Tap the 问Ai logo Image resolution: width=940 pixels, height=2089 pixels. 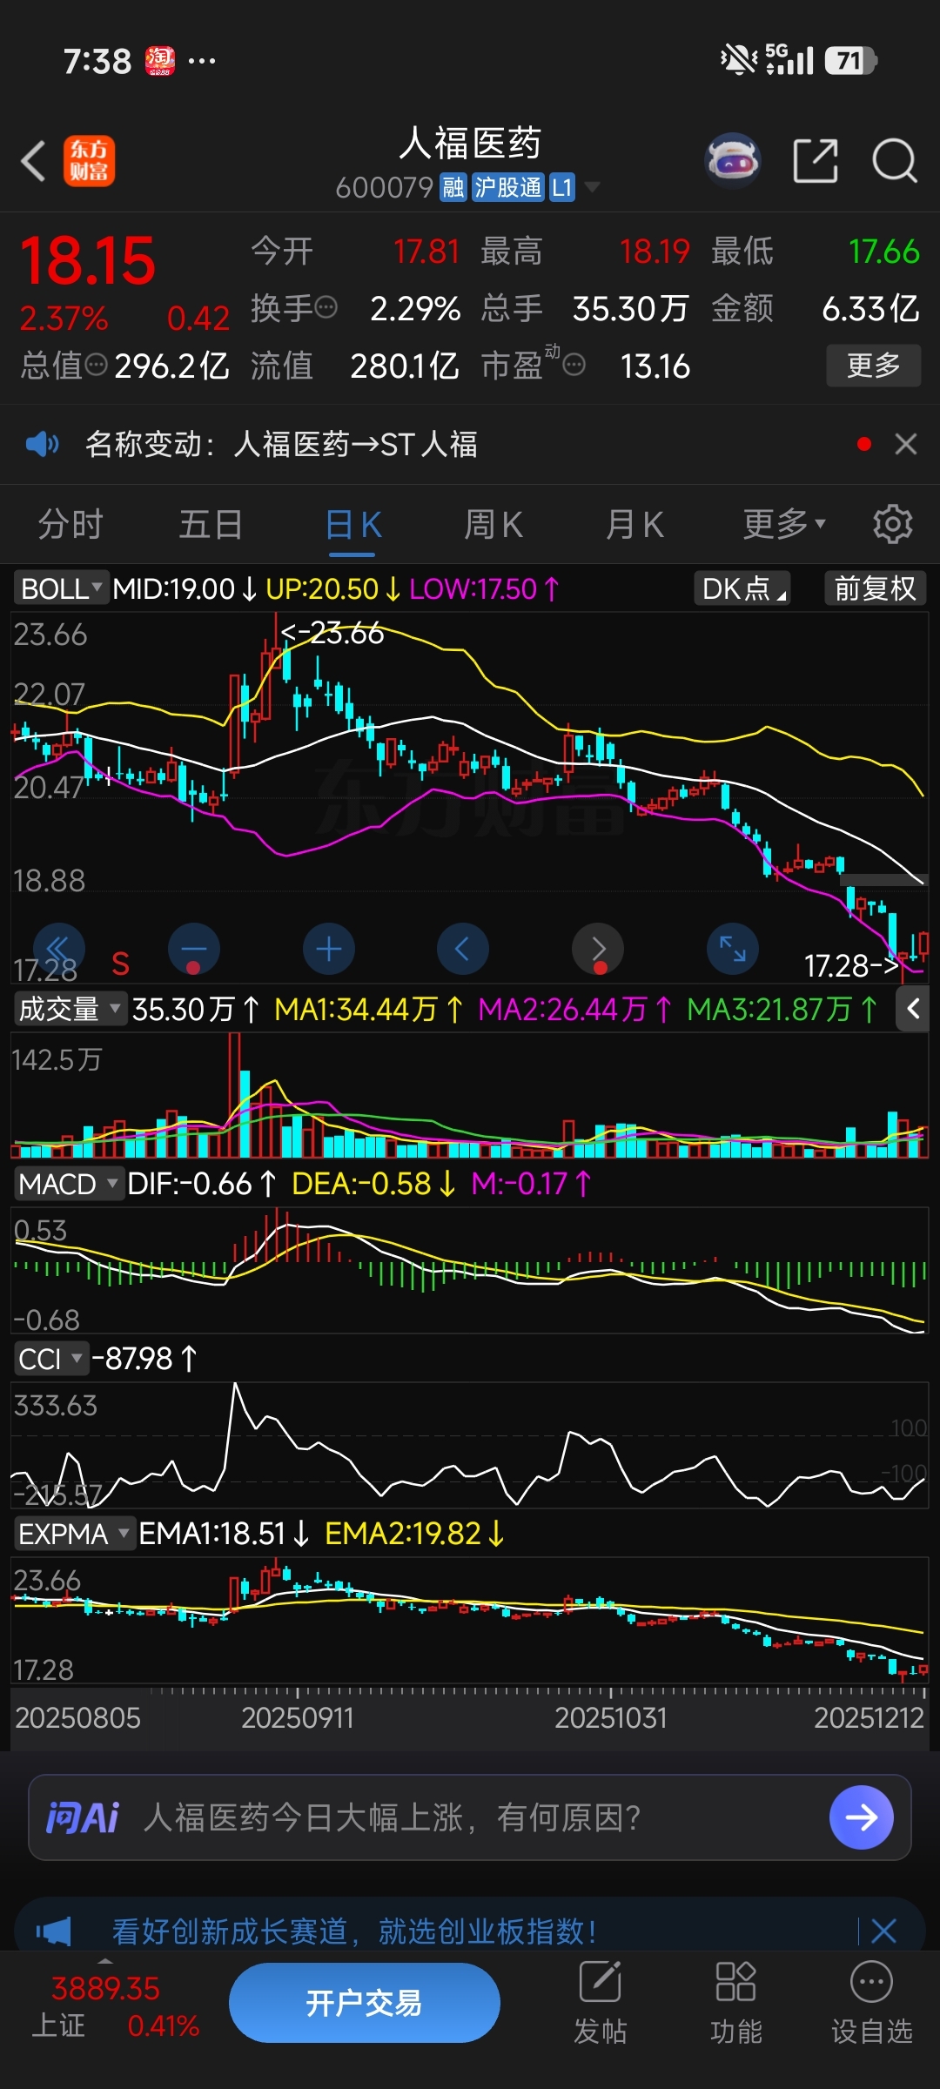(x=83, y=1817)
